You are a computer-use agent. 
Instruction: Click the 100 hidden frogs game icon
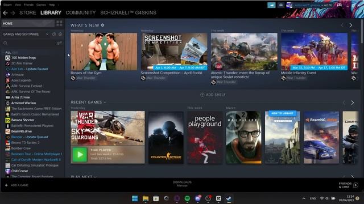(7, 58)
